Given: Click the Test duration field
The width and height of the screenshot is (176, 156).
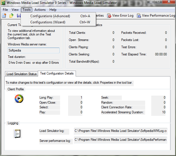Looking at the screenshot, I should 34,63.
